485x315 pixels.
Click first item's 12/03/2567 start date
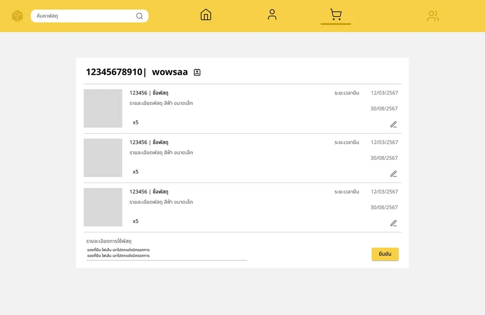click(384, 93)
